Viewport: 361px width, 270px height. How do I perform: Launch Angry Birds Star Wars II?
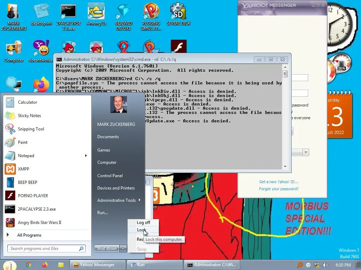click(47, 222)
